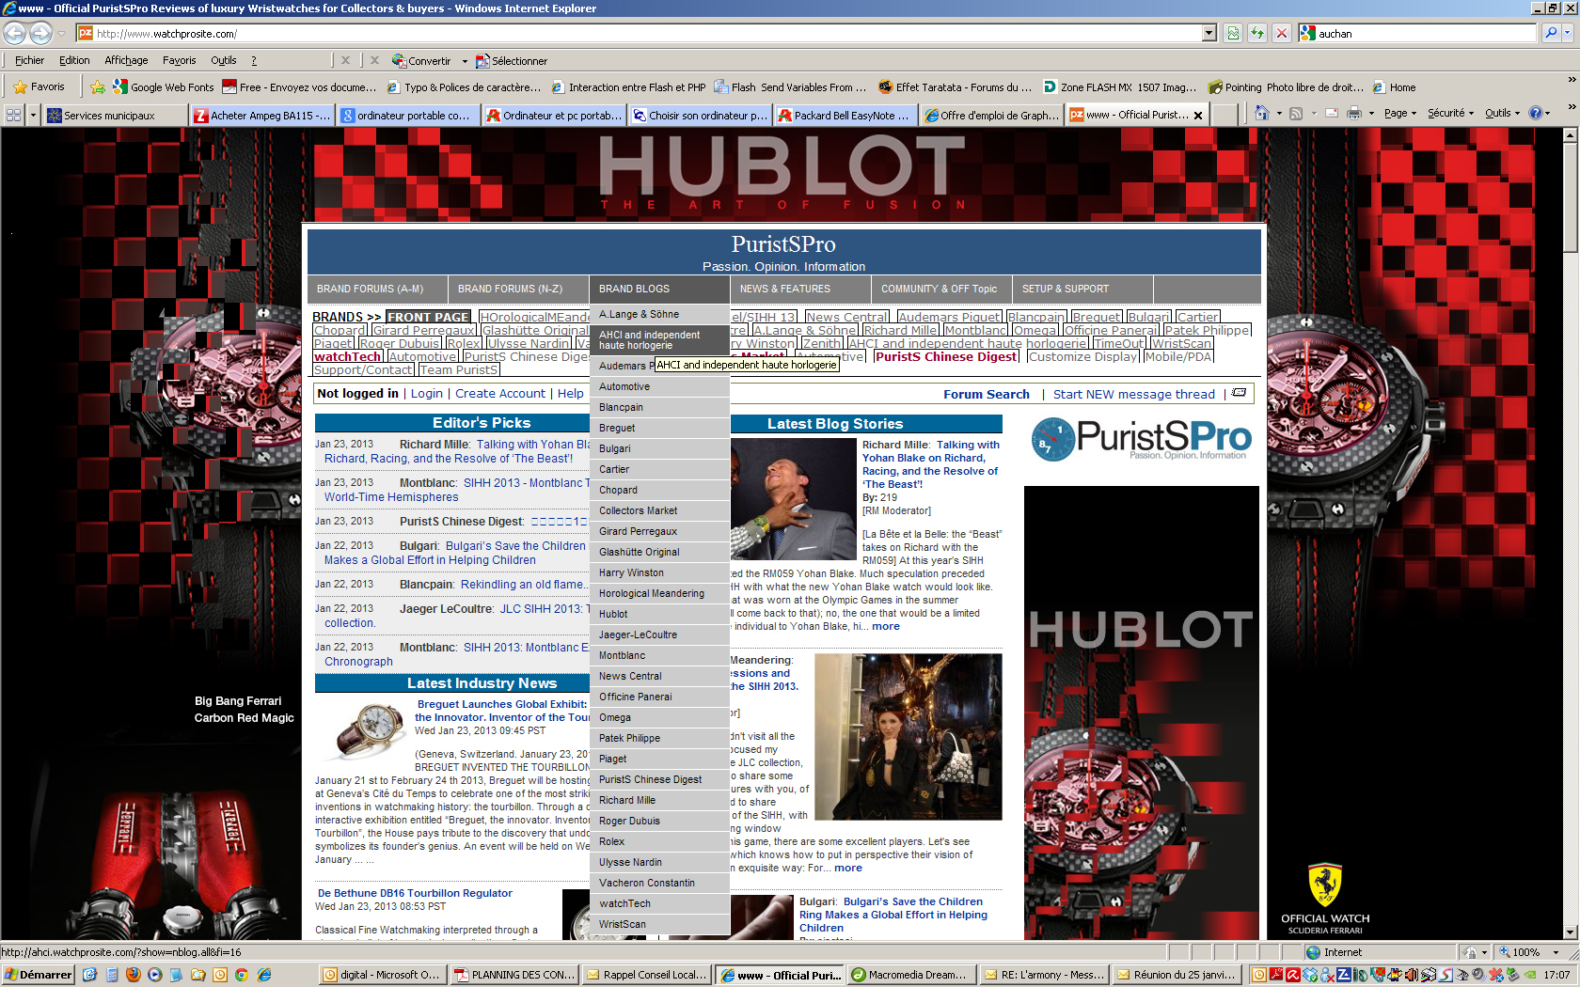Viewport: 1580px width, 987px height.
Task: Click the page vertical scrollbar down arrow
Action: 1570,932
